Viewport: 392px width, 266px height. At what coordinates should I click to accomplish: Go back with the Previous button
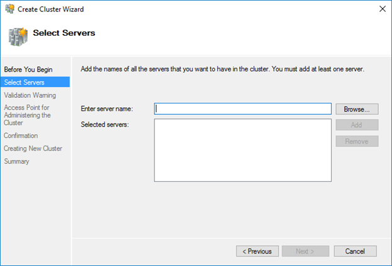click(x=258, y=251)
